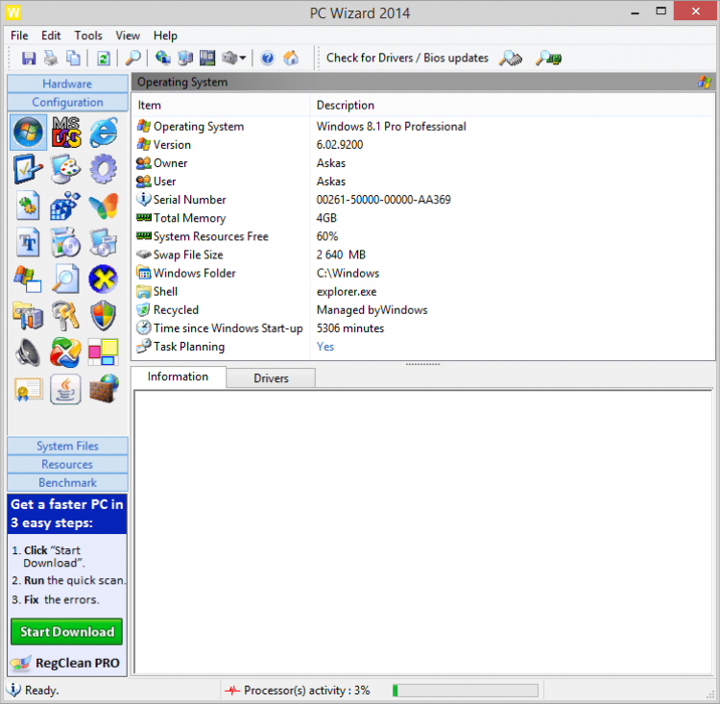Select the Task Planning row
Screen dimensions: 720x704
pyautogui.click(x=423, y=347)
